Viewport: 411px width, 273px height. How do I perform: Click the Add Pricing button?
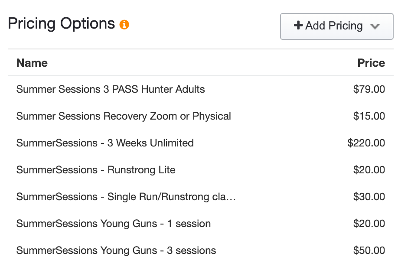pyautogui.click(x=336, y=26)
